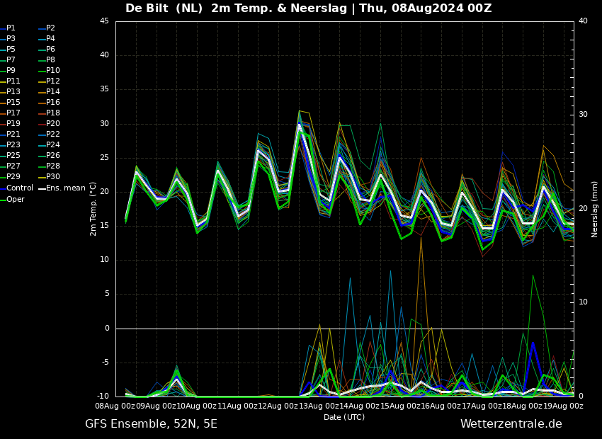Viewport: 602px width, 439px height.
Task: Click the P21 legend entry
Action: pos(11,135)
